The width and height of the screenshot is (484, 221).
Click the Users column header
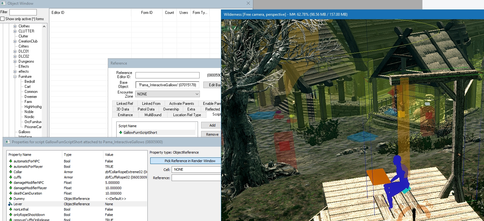point(184,13)
